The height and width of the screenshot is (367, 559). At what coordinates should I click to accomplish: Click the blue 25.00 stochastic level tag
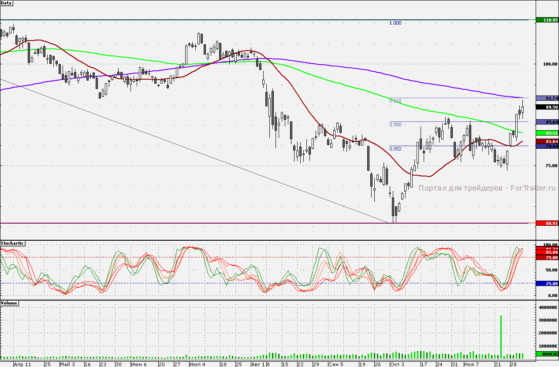coord(547,283)
